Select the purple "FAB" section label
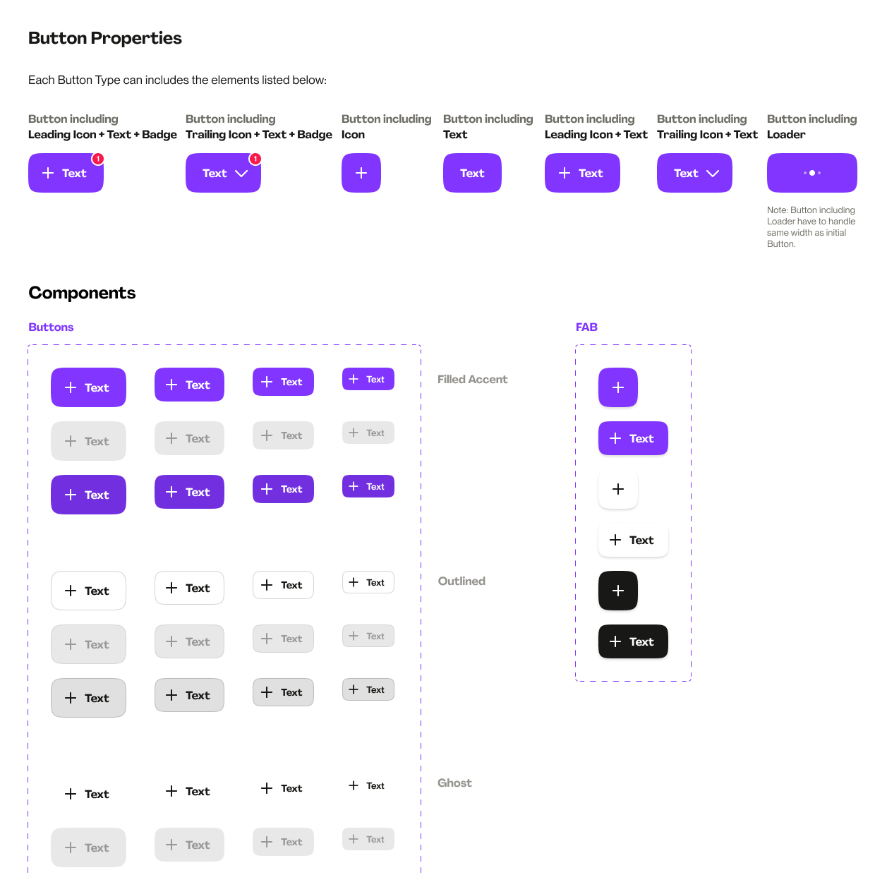Viewport: 875px width, 875px height. pyautogui.click(x=586, y=327)
